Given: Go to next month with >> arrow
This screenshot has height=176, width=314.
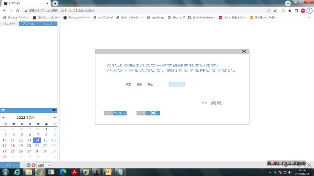Looking at the screenshot, I should 55,117.
